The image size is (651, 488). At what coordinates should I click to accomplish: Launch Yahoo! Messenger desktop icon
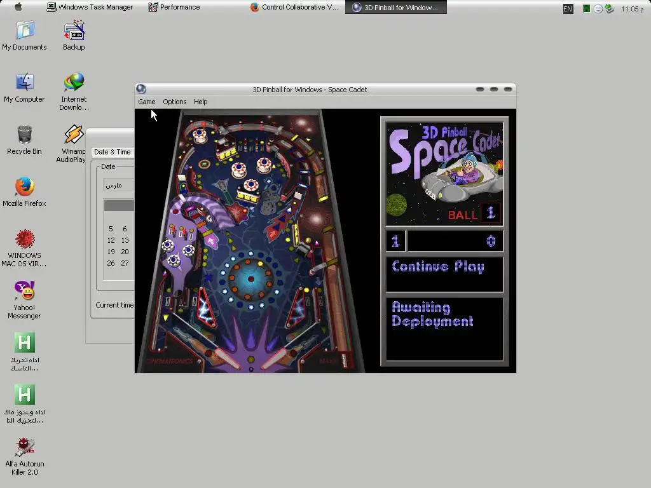point(25,300)
